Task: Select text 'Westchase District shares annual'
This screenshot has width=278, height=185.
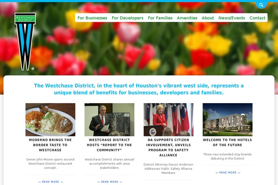Action: [x=109, y=159]
